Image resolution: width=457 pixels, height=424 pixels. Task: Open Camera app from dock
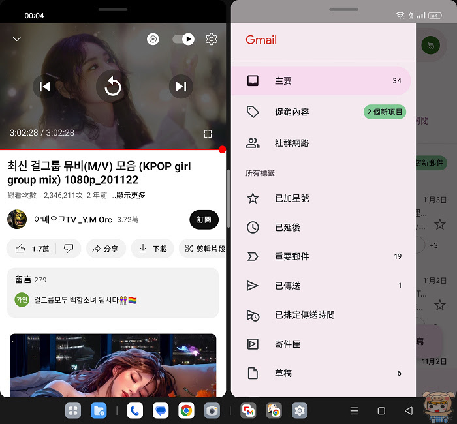tap(212, 410)
